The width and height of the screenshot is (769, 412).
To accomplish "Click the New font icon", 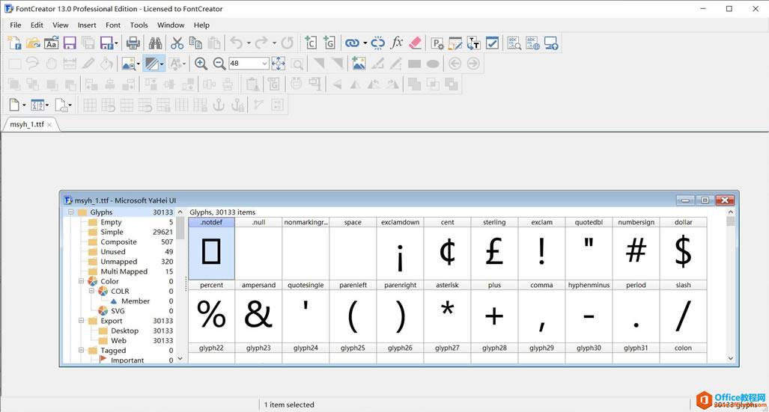I will coord(14,43).
